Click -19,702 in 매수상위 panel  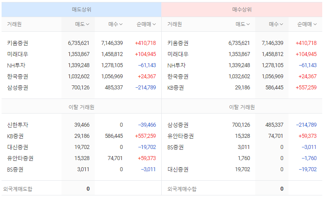(x=308, y=169)
